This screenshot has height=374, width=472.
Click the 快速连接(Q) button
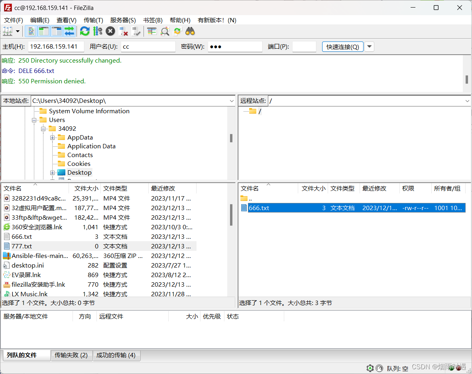(x=342, y=47)
